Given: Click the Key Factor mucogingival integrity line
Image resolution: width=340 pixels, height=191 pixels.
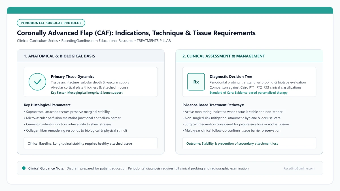Looking at the screenshot, I should pos(87,93).
